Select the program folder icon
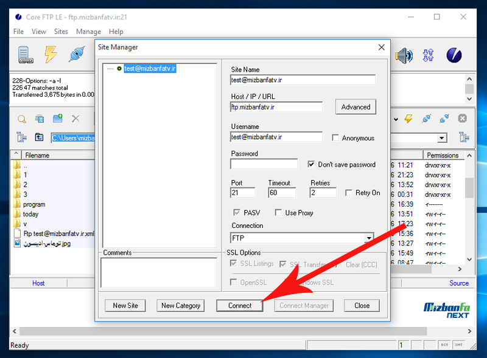This screenshot has width=487, height=358. click(x=17, y=204)
